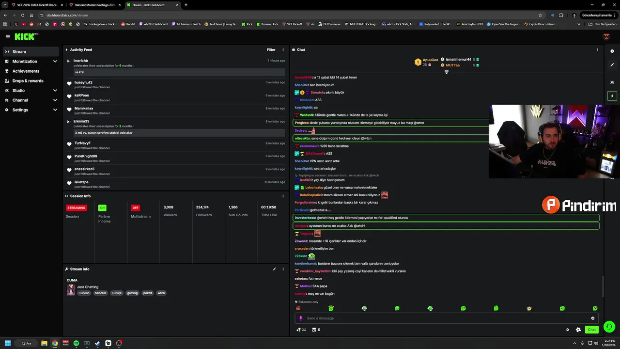Open the TradingView bookmark
Viewport: 620px width, 349px height.
[x=99, y=24]
